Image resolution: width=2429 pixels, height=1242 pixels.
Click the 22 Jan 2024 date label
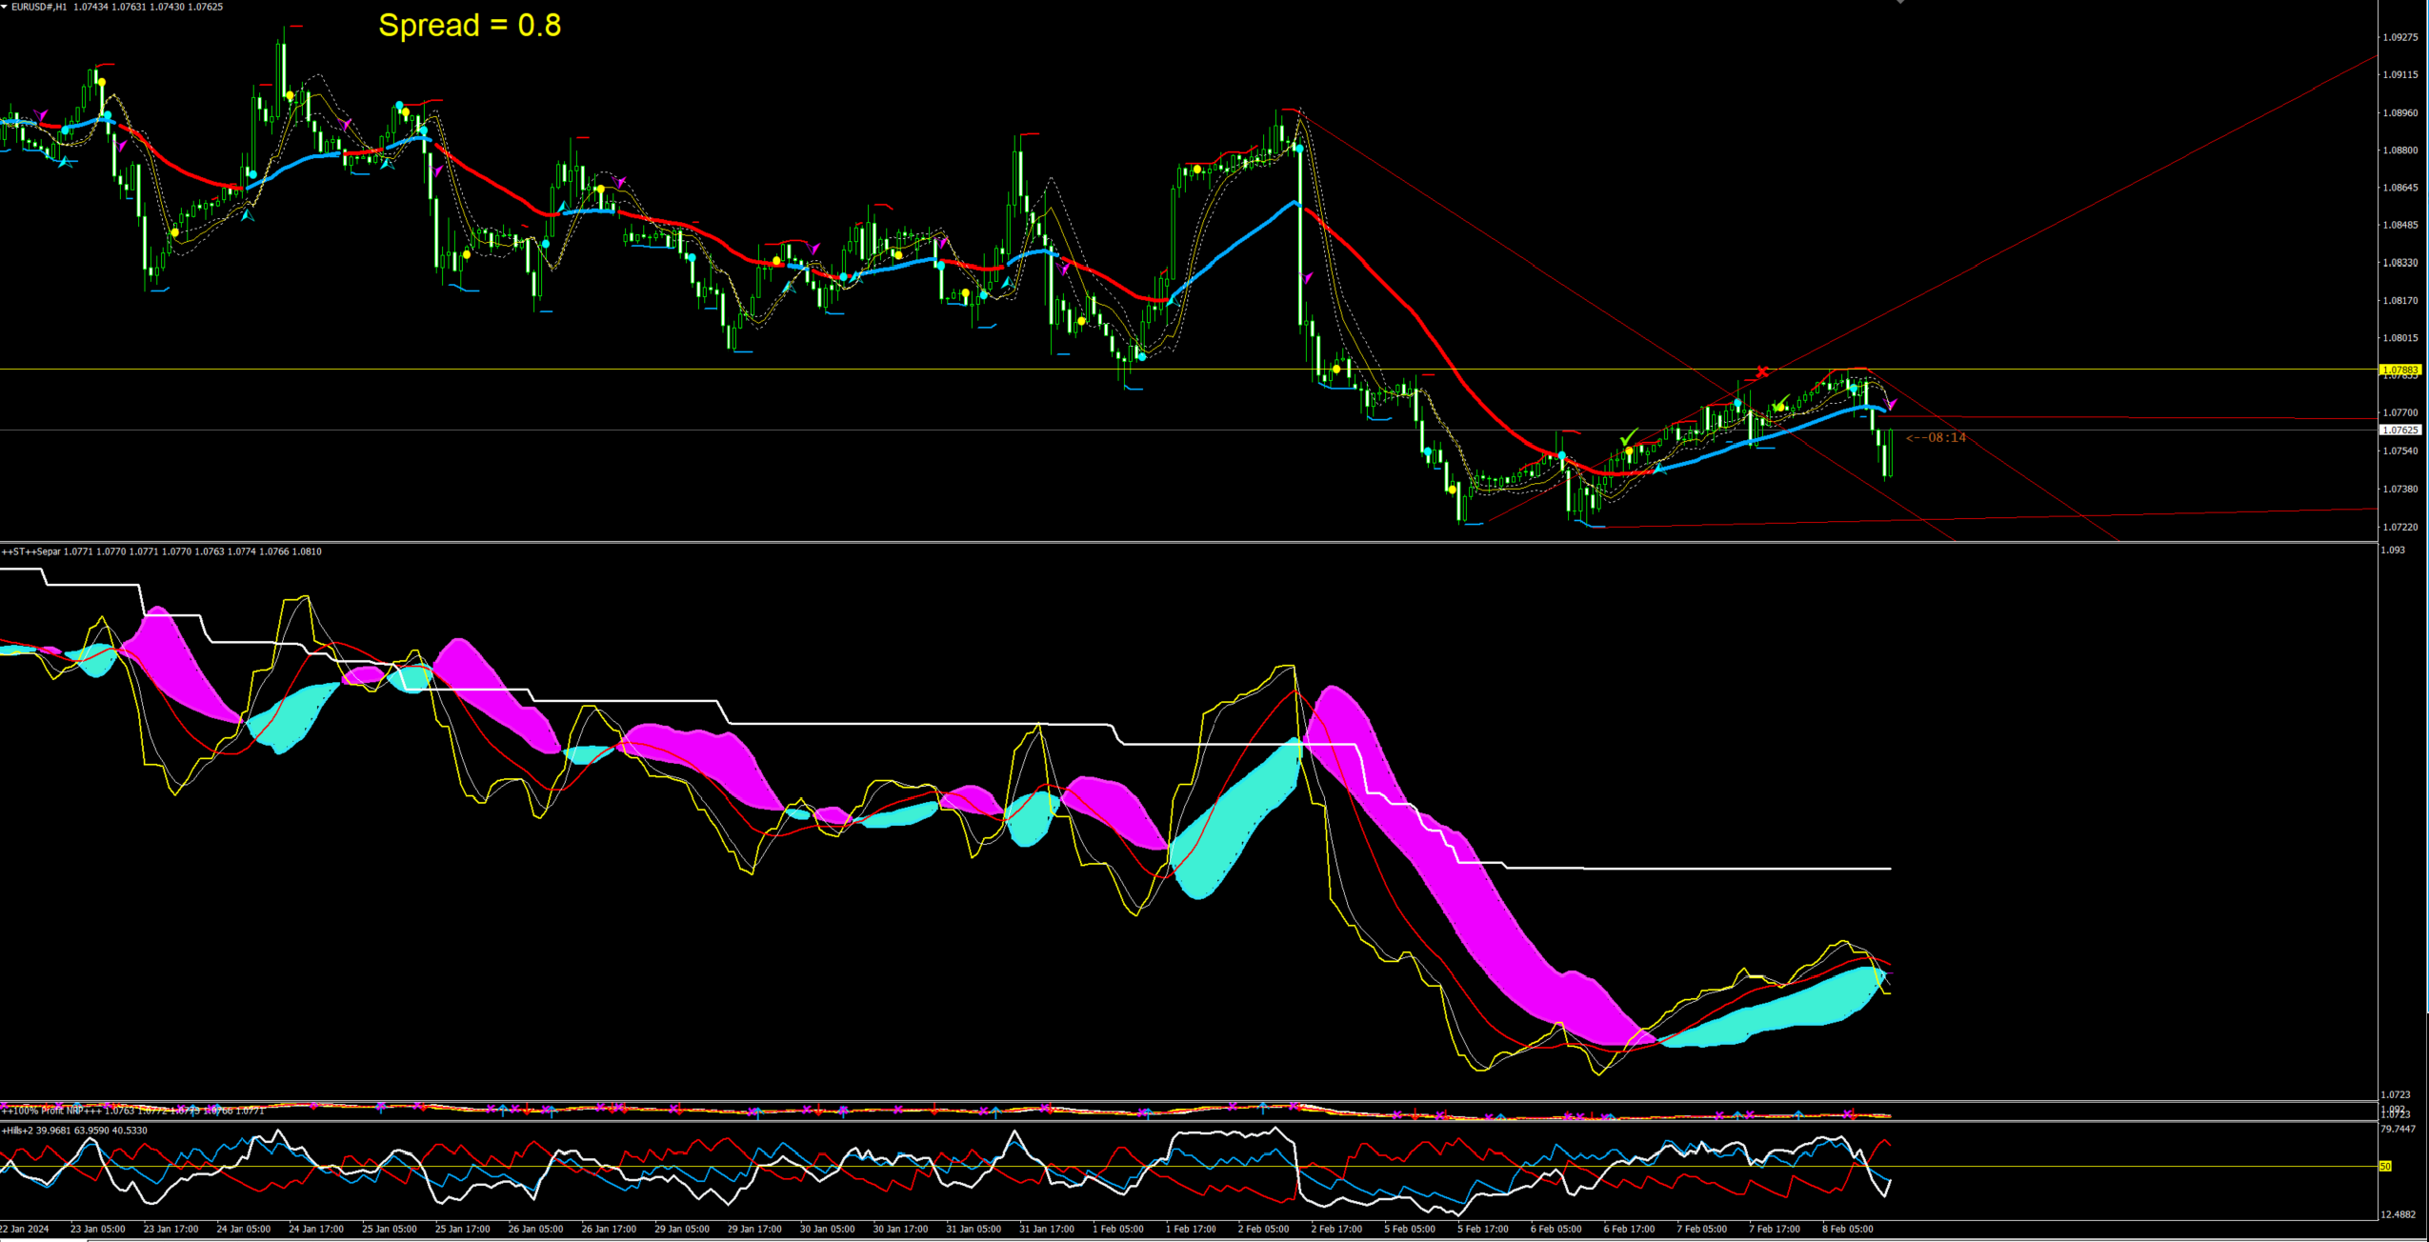[26, 1229]
